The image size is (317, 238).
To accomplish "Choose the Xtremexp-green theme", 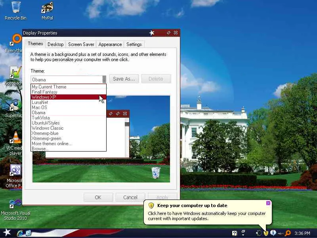I will (69, 138).
